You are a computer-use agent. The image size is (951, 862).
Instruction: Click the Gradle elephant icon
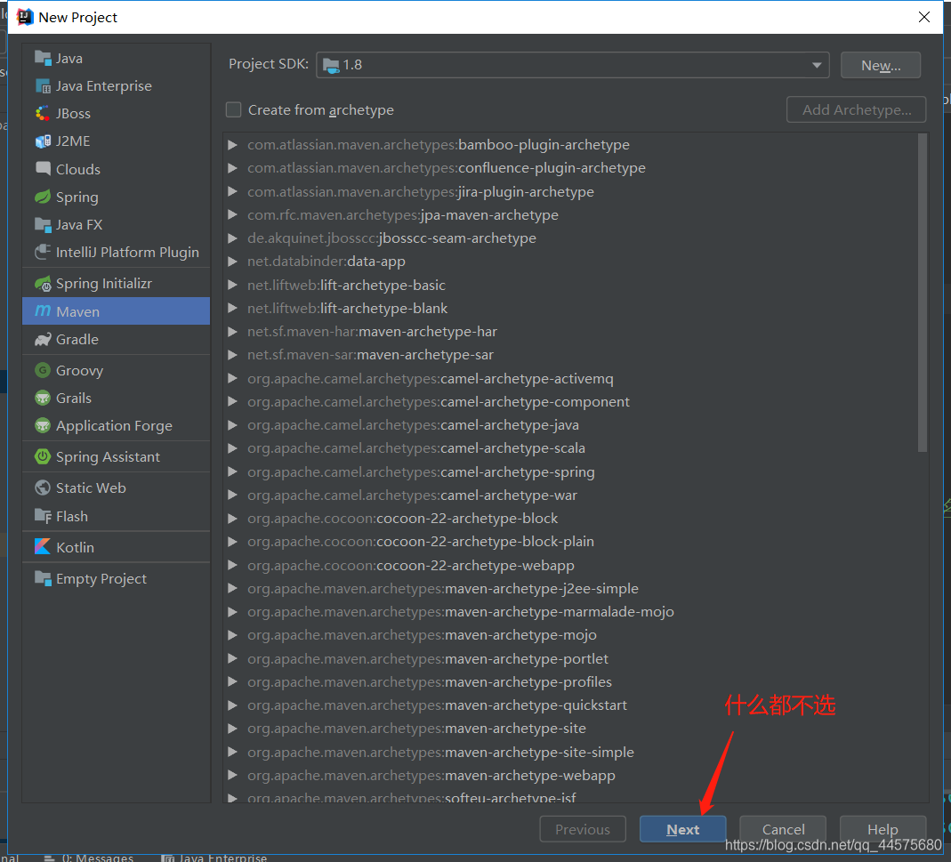tap(43, 339)
